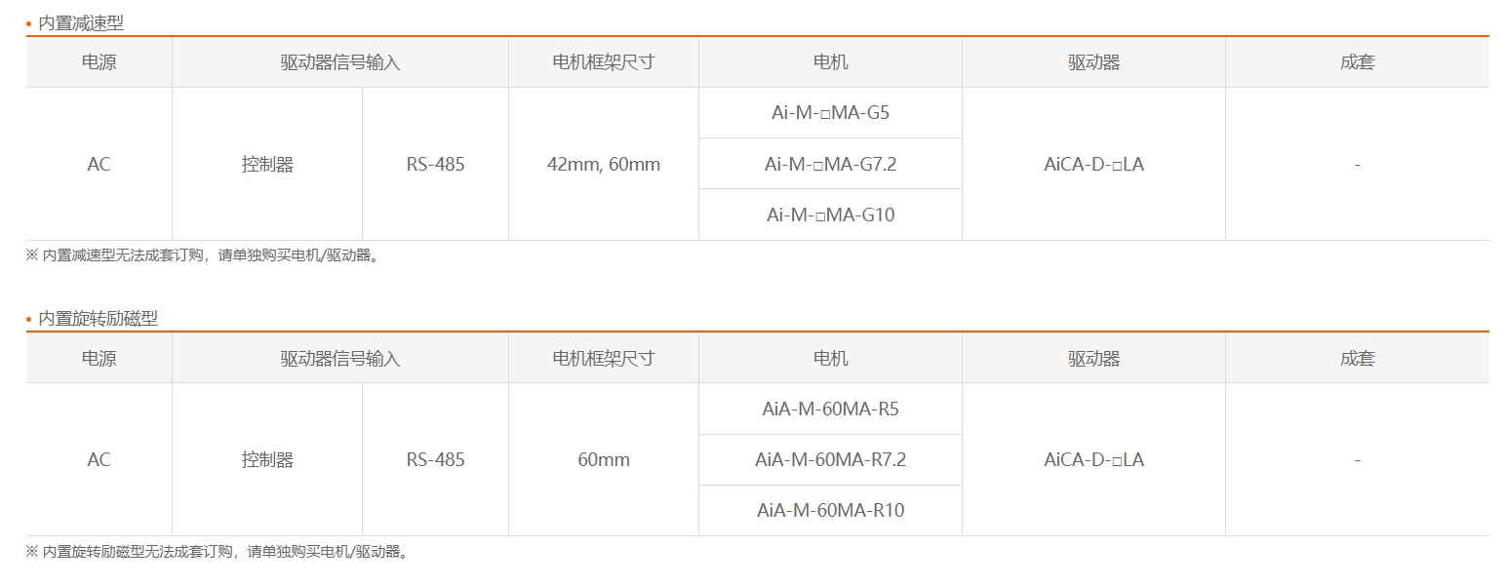
Task: Select the AiA-M-60MA-R7.2 motor entry
Action: 830,459
